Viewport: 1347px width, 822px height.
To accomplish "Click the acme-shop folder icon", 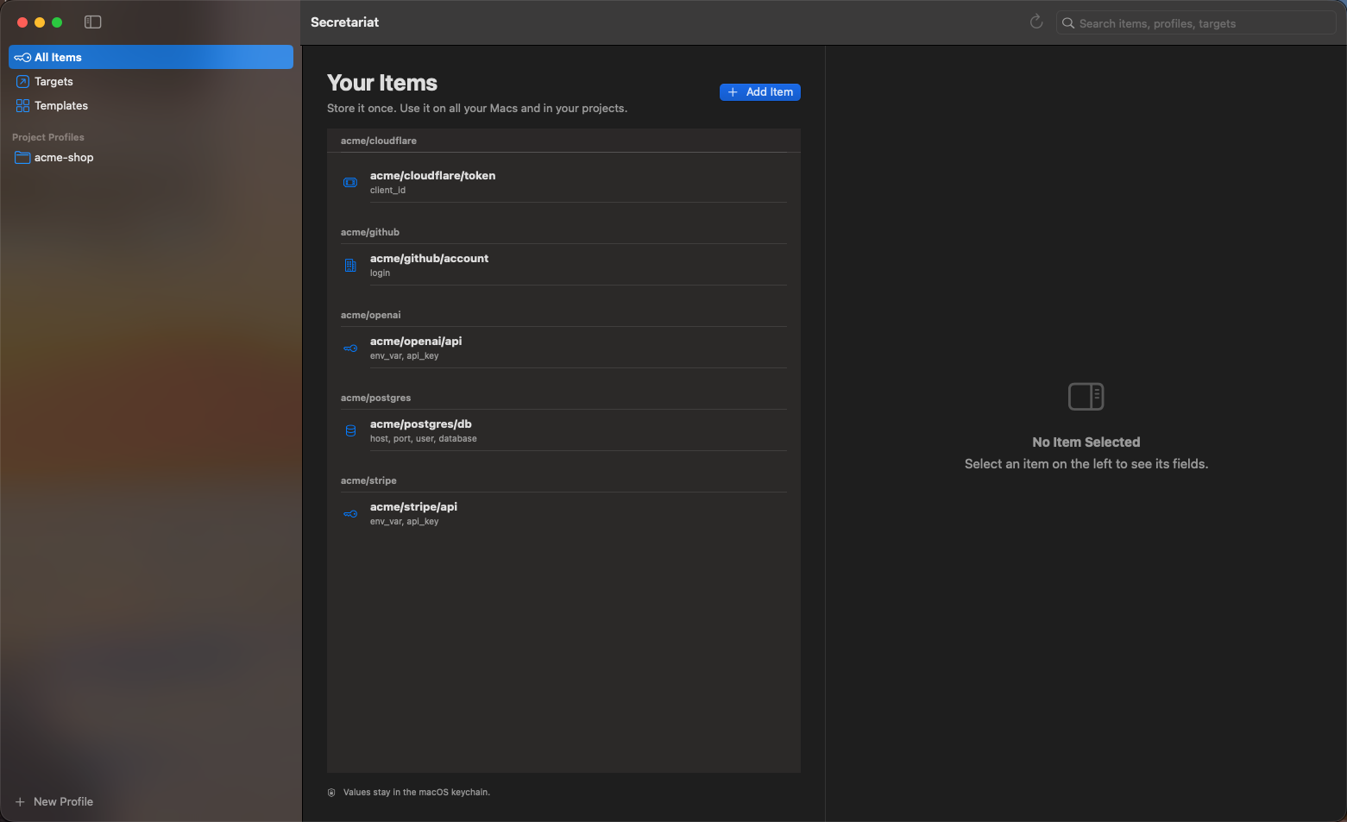I will pos(22,158).
